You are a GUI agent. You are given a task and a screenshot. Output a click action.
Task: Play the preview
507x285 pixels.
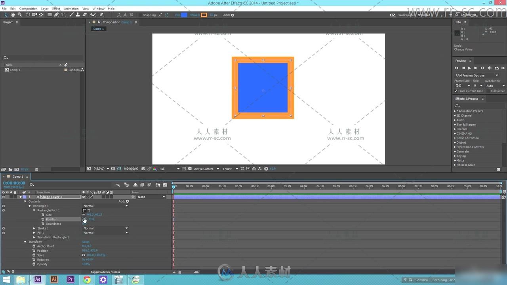click(x=469, y=68)
